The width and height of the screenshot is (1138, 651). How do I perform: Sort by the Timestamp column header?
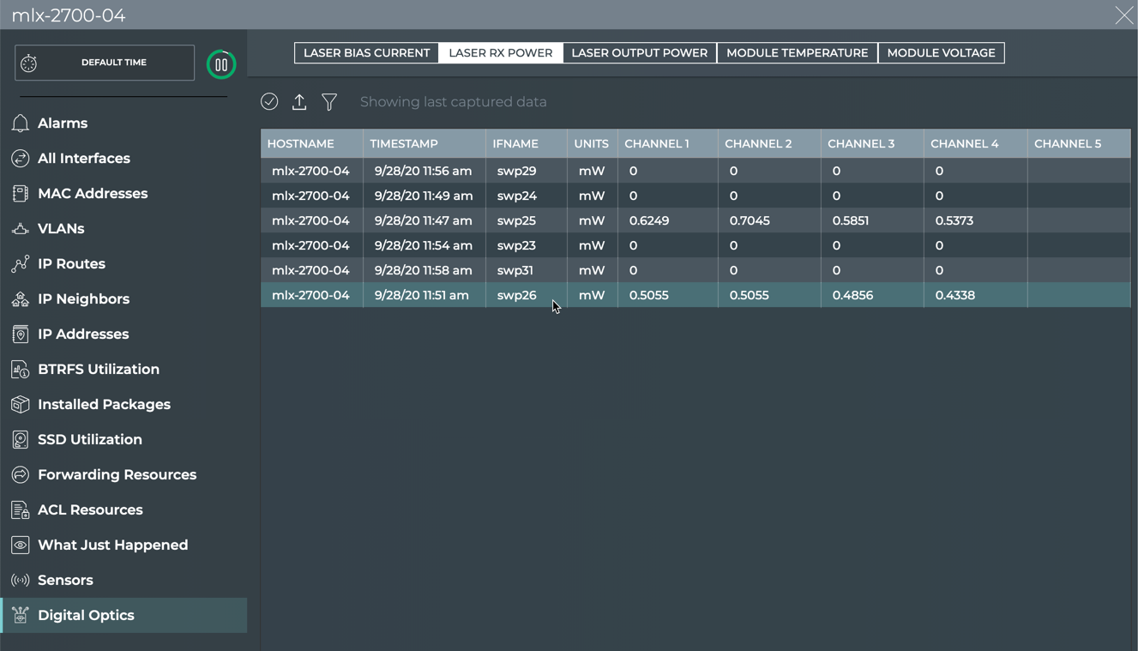coord(404,144)
